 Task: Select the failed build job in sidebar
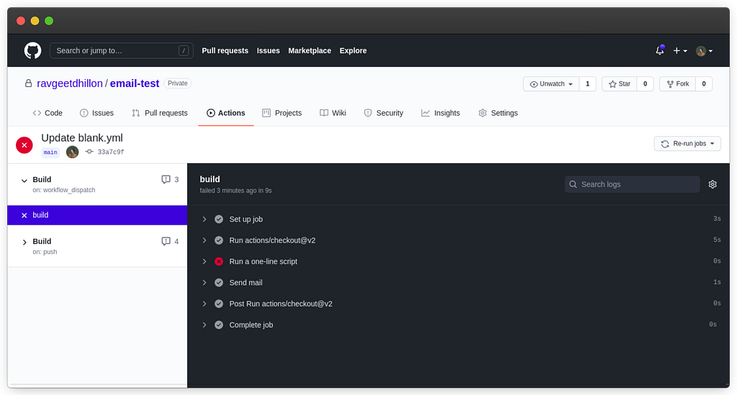coord(97,215)
